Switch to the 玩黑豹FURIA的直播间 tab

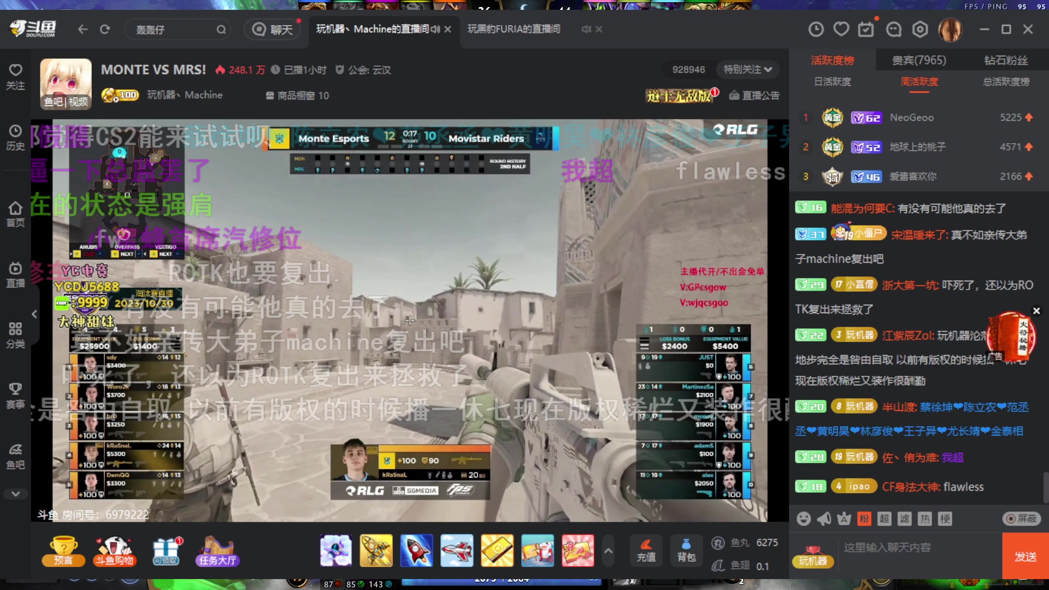click(x=514, y=29)
